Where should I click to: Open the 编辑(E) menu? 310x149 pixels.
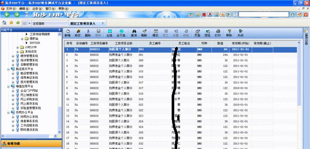coord(24,9)
